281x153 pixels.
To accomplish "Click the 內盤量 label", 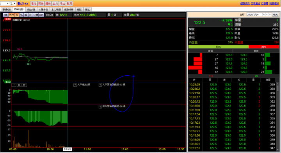I will 193,43.
